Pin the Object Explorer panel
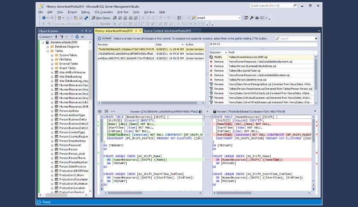 86,31
